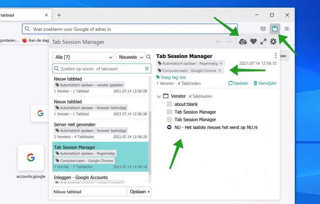Click in the session search field
Viewport: 320px width, 204px height.
tap(102, 69)
